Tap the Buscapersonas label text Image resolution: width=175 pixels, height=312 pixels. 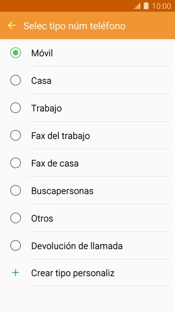tap(62, 191)
